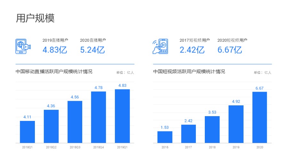Click the 2019Q1 bar in live chart
The width and height of the screenshot is (288, 161).
pyautogui.click(x=122, y=116)
